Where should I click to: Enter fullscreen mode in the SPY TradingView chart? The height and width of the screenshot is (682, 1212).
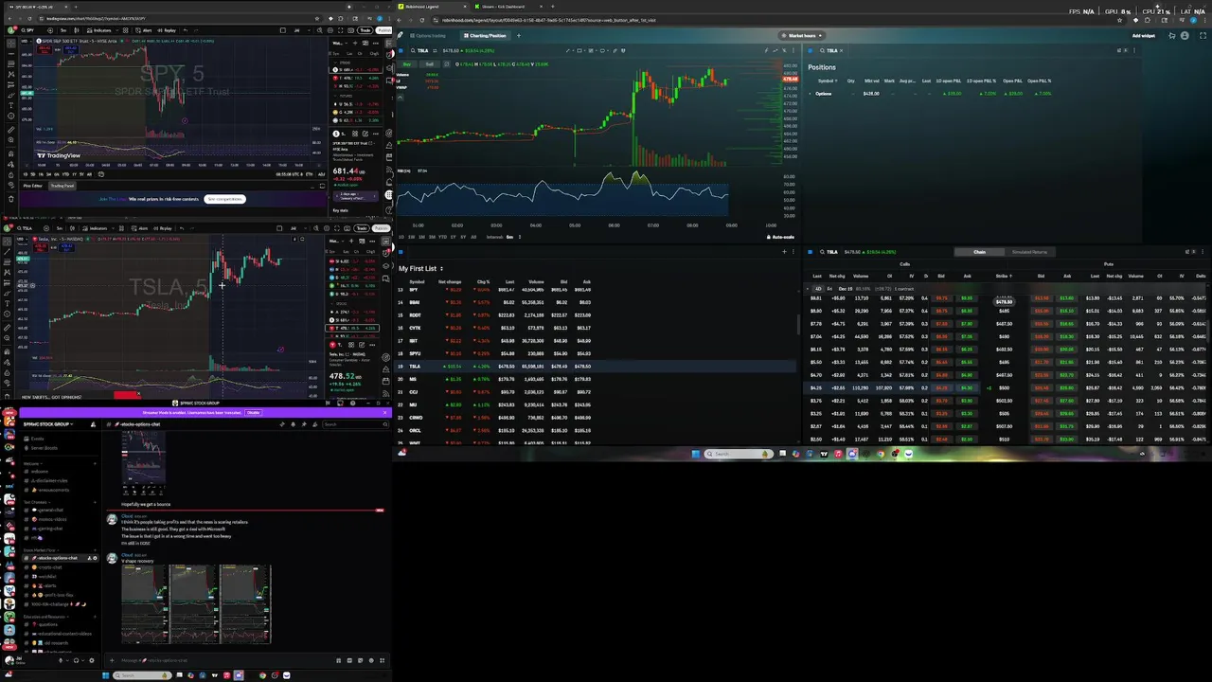tap(340, 30)
